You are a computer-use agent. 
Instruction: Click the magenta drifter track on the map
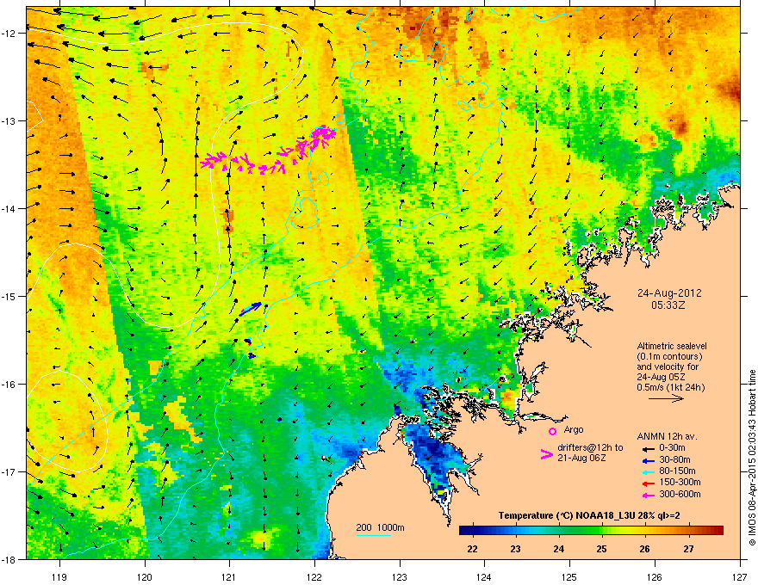[x=268, y=151]
